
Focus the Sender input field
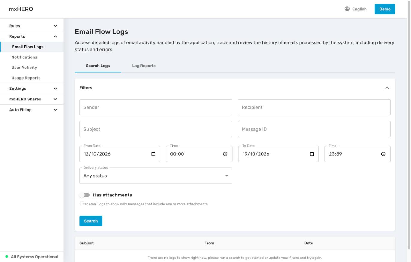tap(156, 107)
